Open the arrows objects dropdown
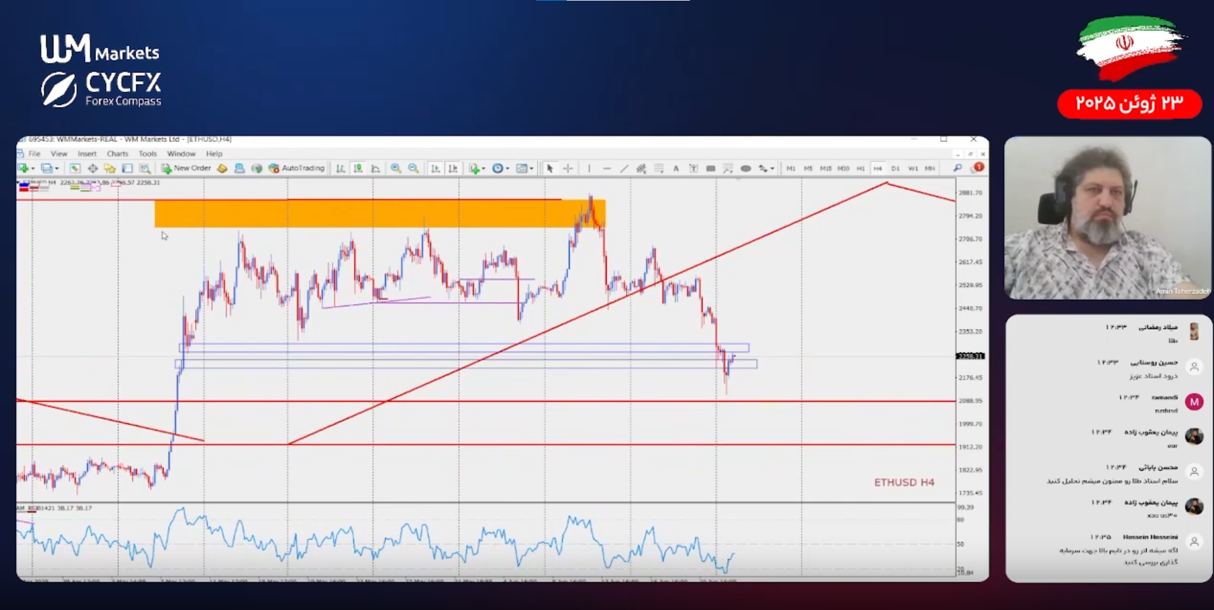This screenshot has height=610, width=1214. pyautogui.click(x=772, y=168)
